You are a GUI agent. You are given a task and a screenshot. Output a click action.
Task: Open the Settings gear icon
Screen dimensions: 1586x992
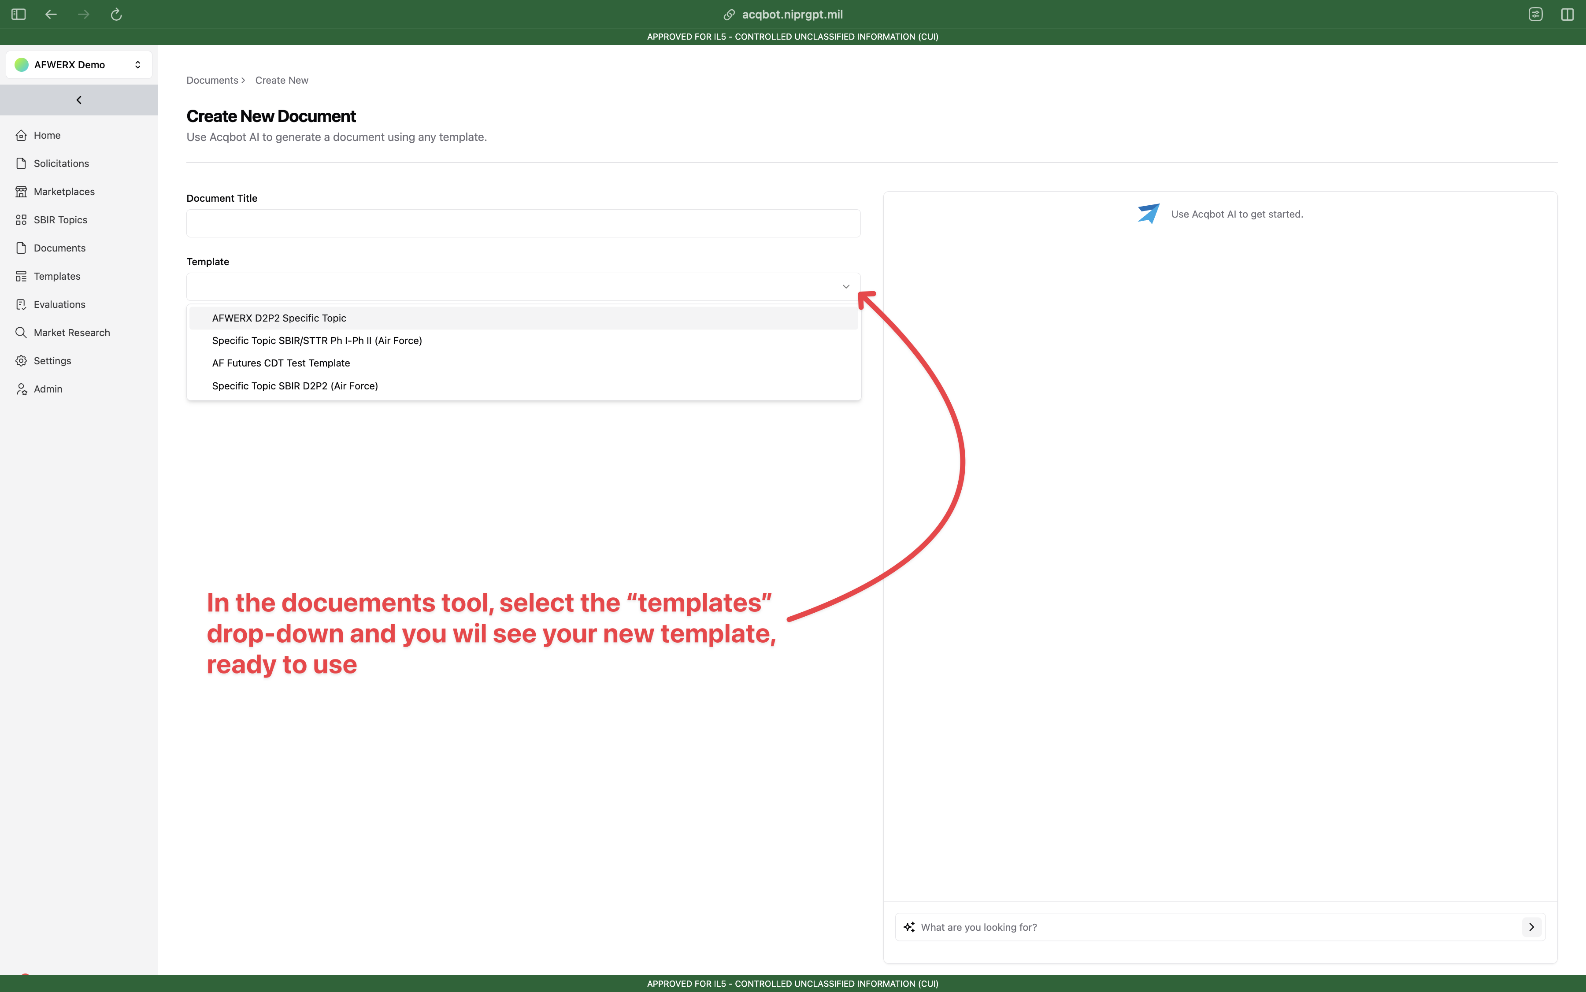tap(21, 361)
